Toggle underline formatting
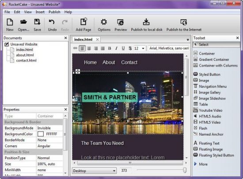 point(123,48)
